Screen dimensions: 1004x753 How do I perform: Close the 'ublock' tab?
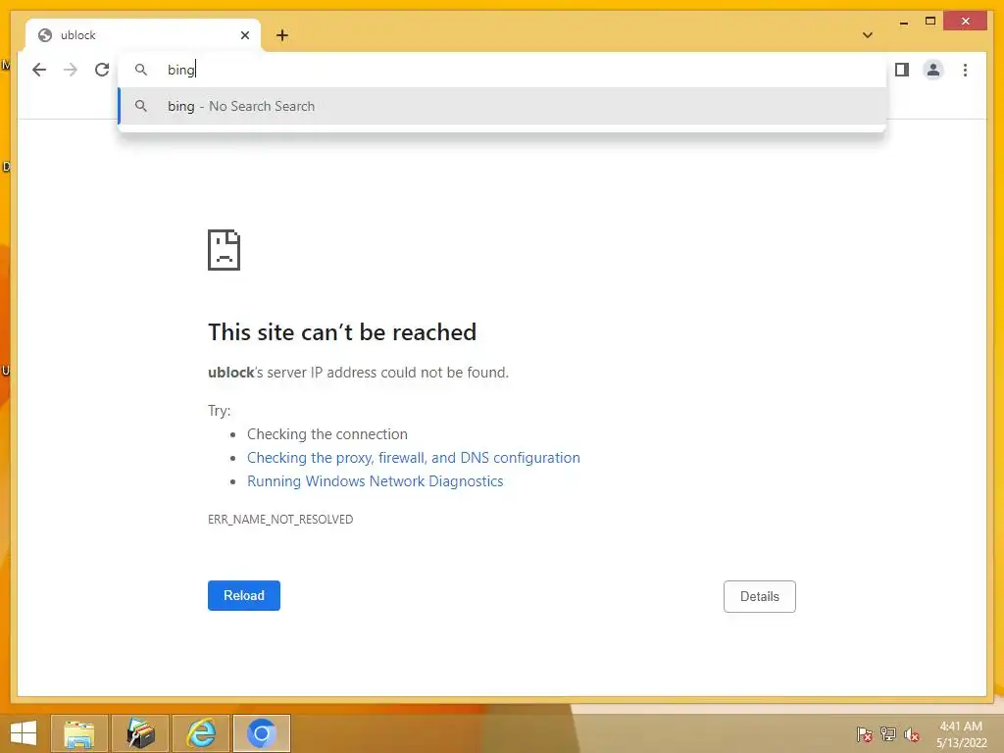244,35
